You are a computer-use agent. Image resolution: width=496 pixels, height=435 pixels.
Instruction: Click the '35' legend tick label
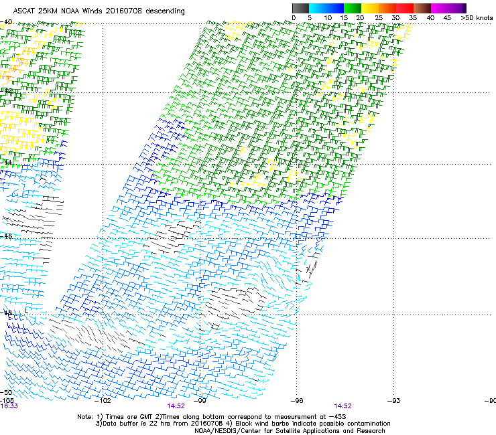click(413, 18)
